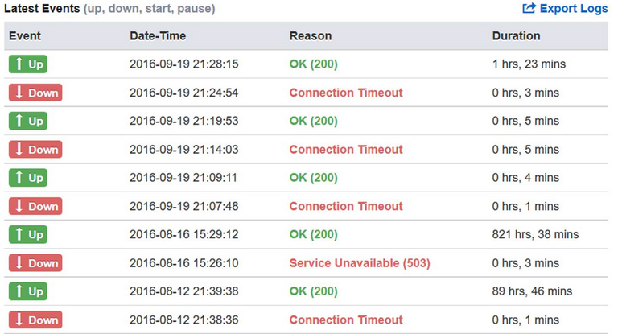Click the Up badge at 21:19:53
Screen dimensions: 618x334
(x=28, y=121)
